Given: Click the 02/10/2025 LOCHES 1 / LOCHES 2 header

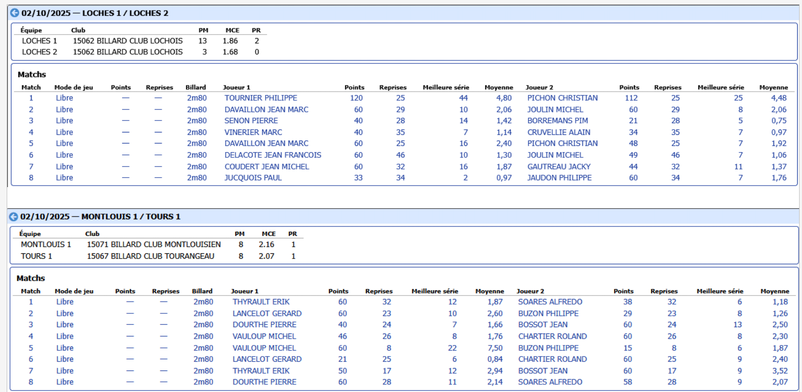Looking at the screenshot, I should point(95,13).
